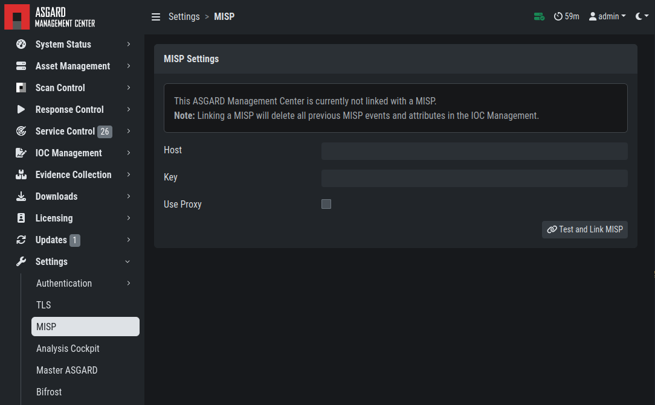Screen dimensions: 655x405
Task: Enable the Use Proxy checkbox
Action: [326, 204]
